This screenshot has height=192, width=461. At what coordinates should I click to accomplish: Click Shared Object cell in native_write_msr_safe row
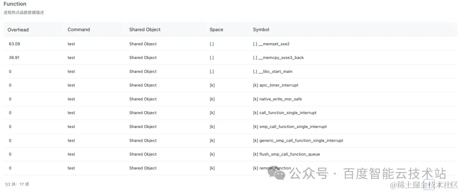click(143, 99)
